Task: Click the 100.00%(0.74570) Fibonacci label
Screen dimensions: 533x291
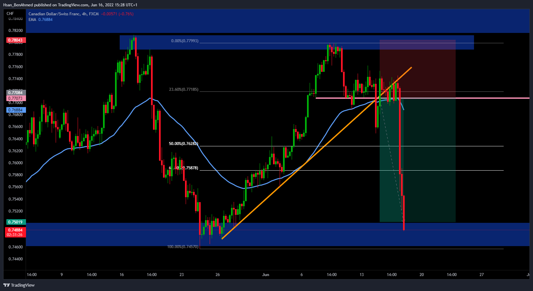Action: [183, 247]
